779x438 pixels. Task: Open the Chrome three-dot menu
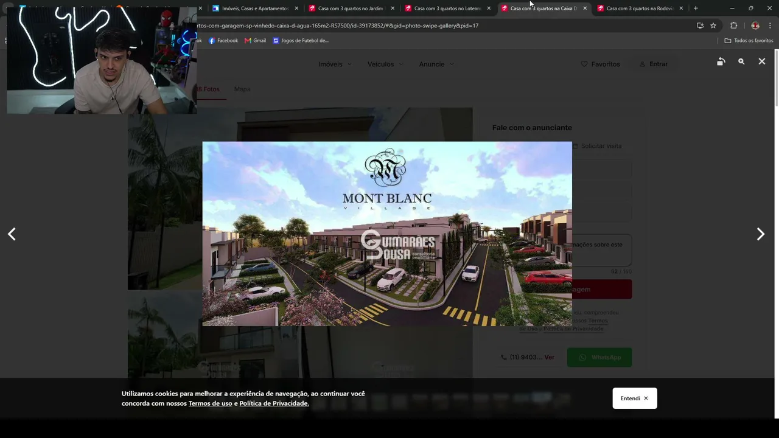point(770,26)
